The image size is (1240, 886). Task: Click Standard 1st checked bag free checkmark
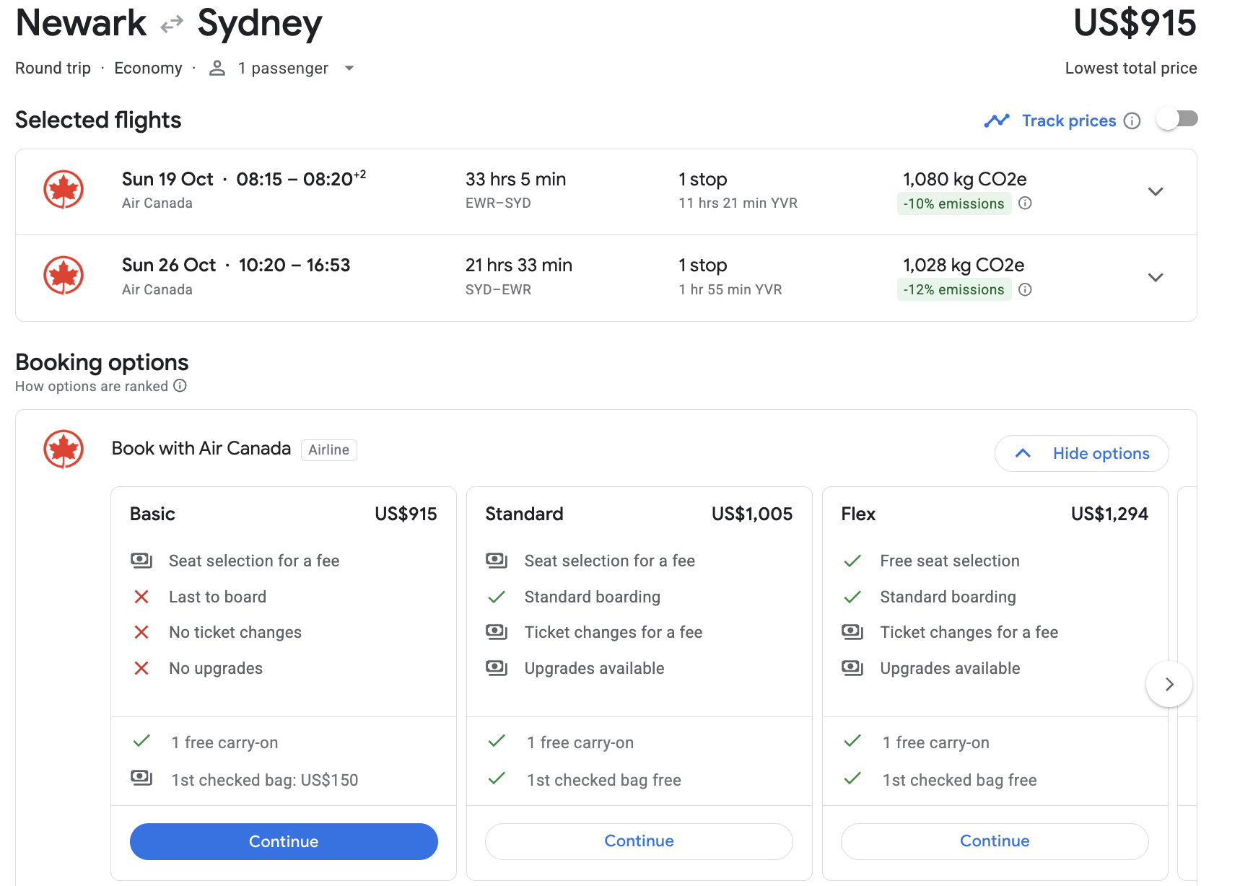tap(497, 778)
